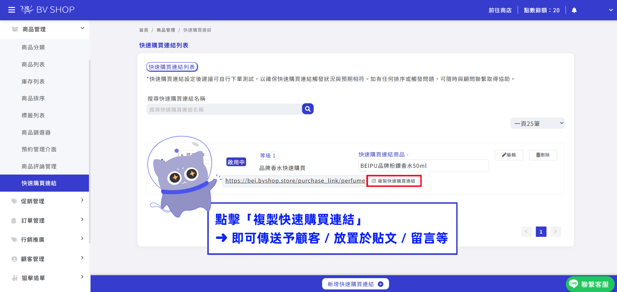Viewport: 617px width, 292px height.
Task: Select 快速購買連結 in the sidebar
Action: click(x=45, y=183)
